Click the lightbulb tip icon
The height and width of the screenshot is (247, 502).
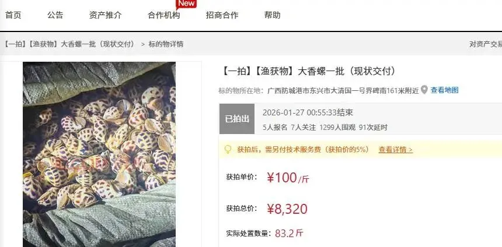[228, 149]
